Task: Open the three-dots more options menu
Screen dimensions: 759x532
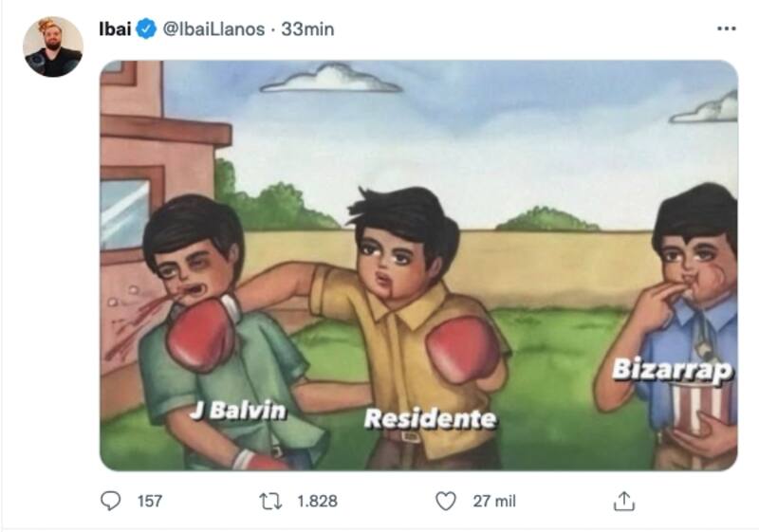Action: (x=727, y=29)
